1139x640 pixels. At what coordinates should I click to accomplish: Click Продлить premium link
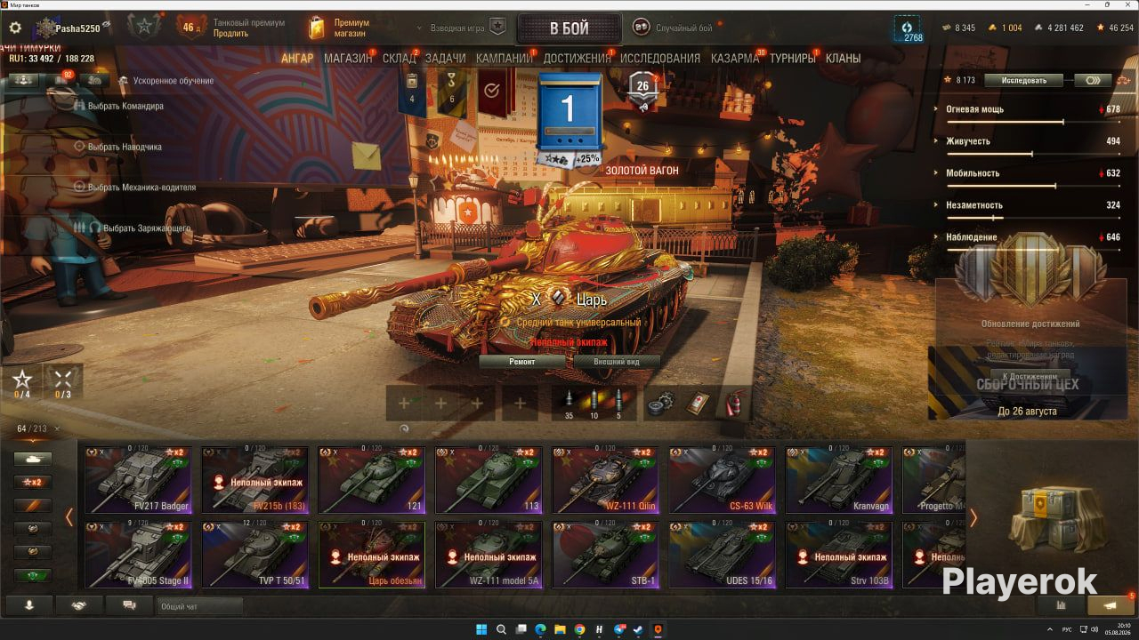pos(230,34)
